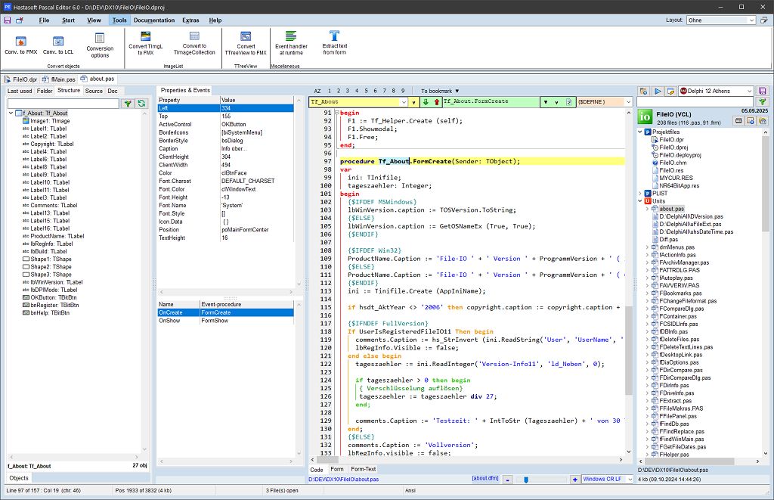774x500 pixels.
Task: Click the green filter funnel in the project panel
Action: 763,101
